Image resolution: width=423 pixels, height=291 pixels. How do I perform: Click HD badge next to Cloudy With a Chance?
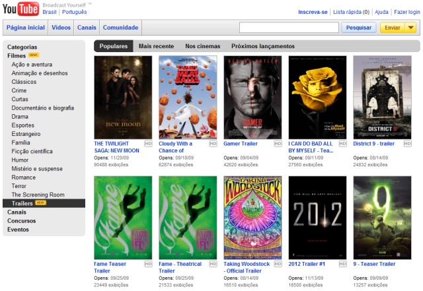213,144
